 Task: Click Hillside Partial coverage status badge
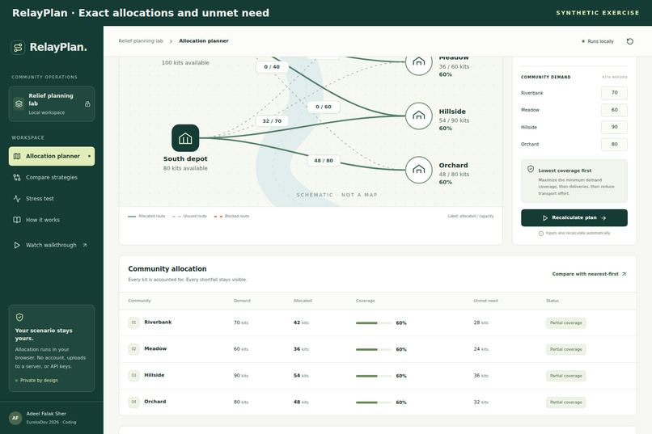[566, 376]
